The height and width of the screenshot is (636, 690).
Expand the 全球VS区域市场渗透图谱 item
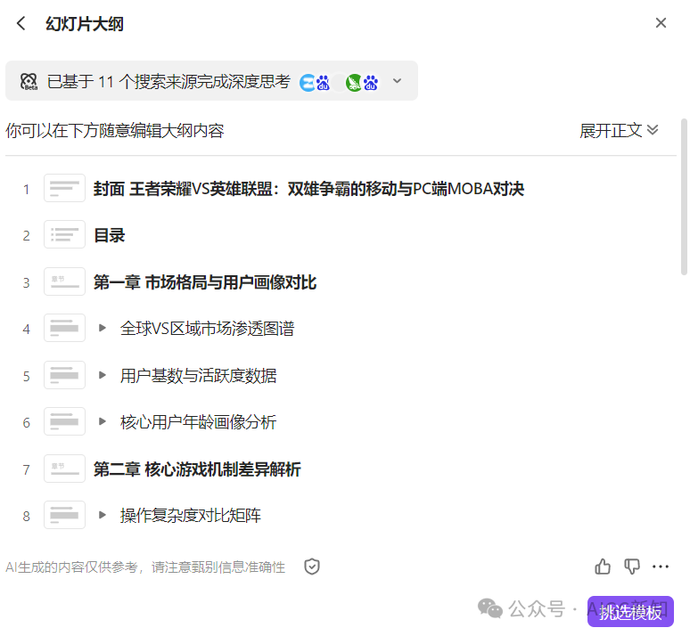pos(103,328)
